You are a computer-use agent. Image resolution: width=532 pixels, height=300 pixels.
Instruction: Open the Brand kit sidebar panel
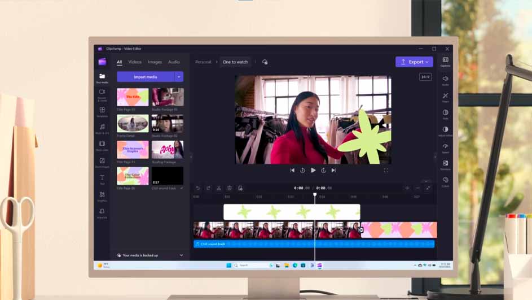click(102, 214)
